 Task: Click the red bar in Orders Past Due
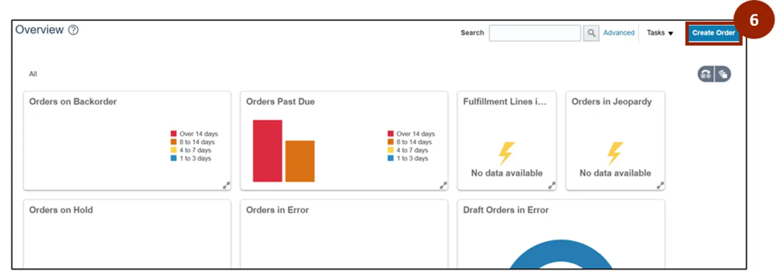267,151
